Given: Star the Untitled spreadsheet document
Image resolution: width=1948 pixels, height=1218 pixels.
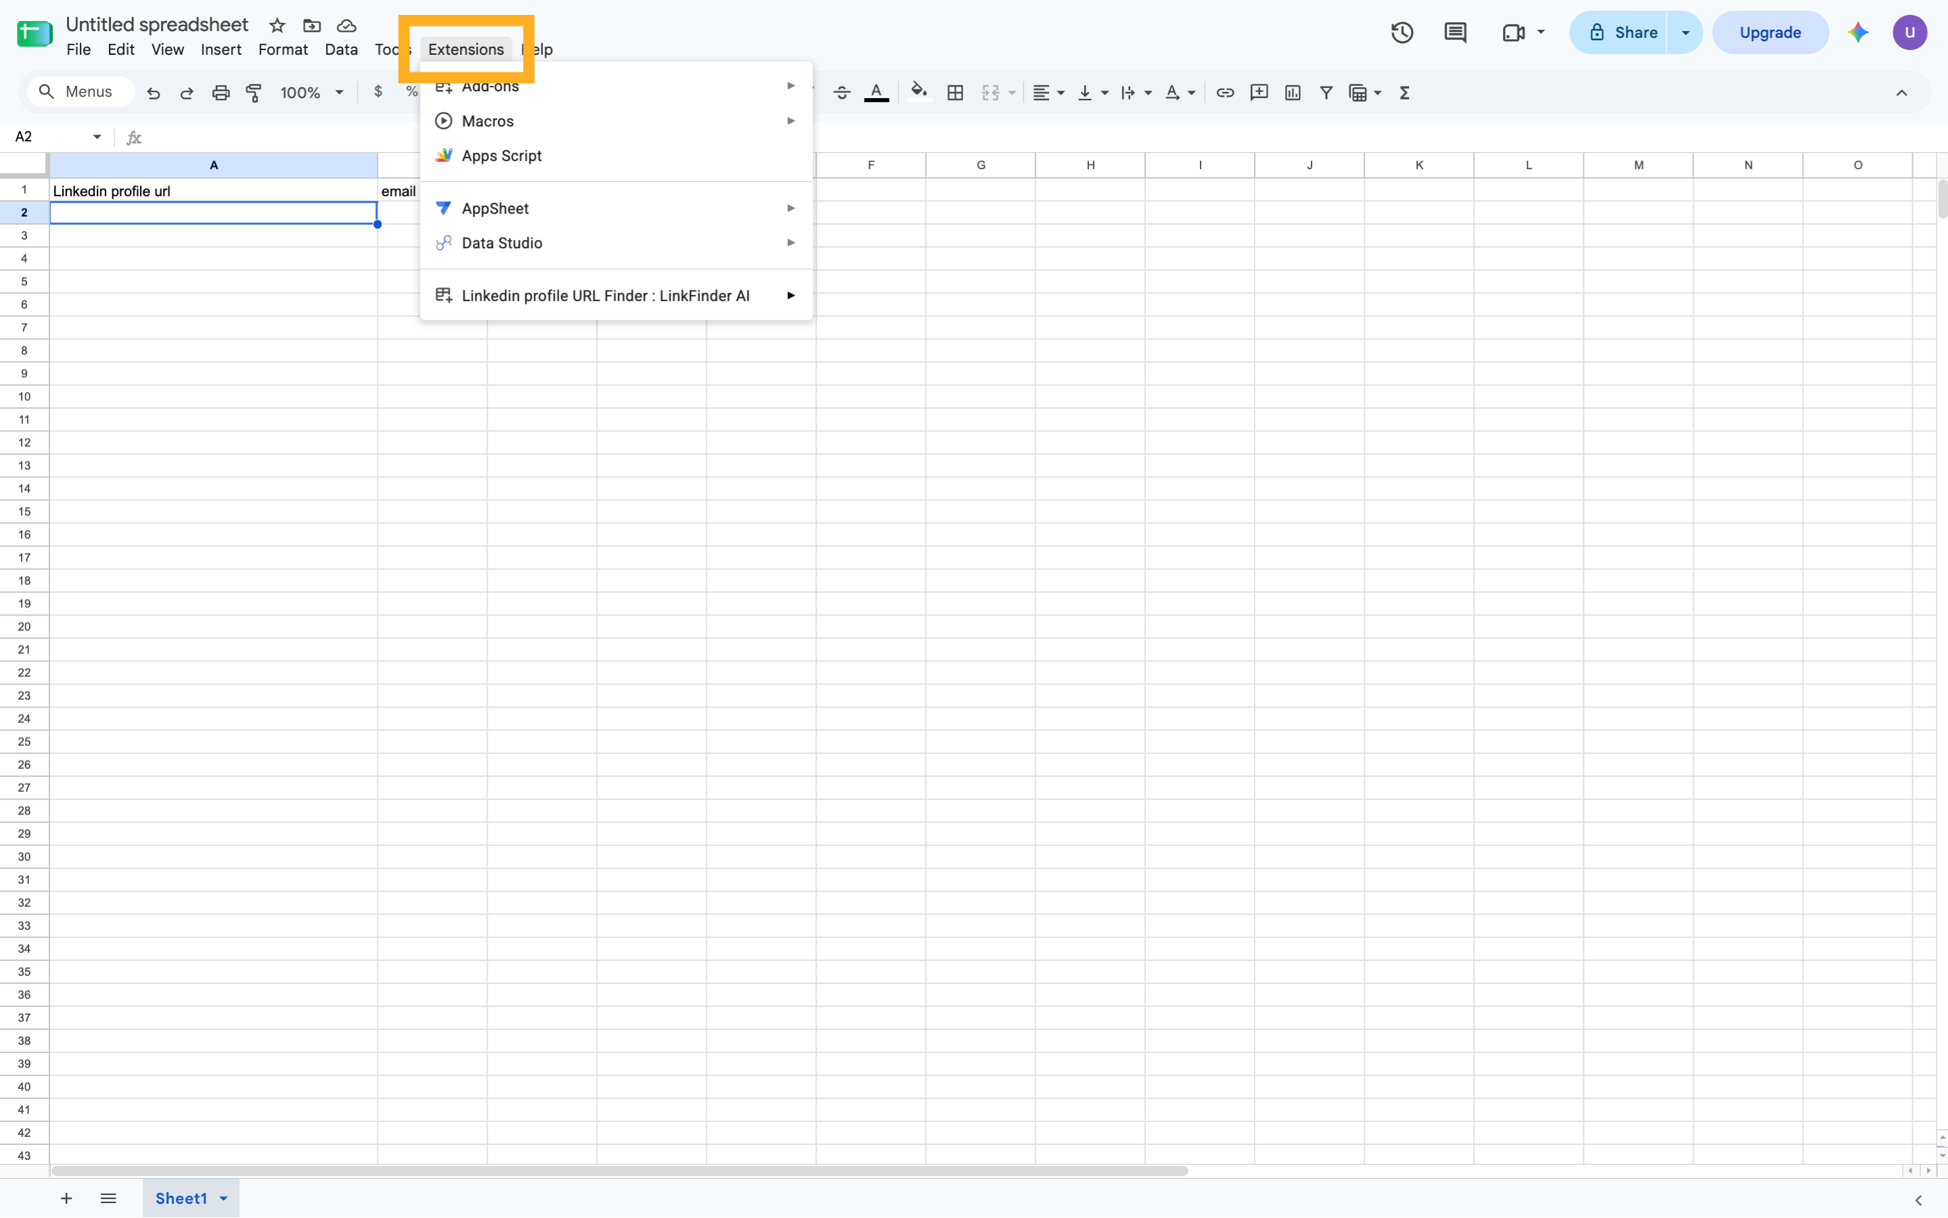Looking at the screenshot, I should point(277,26).
